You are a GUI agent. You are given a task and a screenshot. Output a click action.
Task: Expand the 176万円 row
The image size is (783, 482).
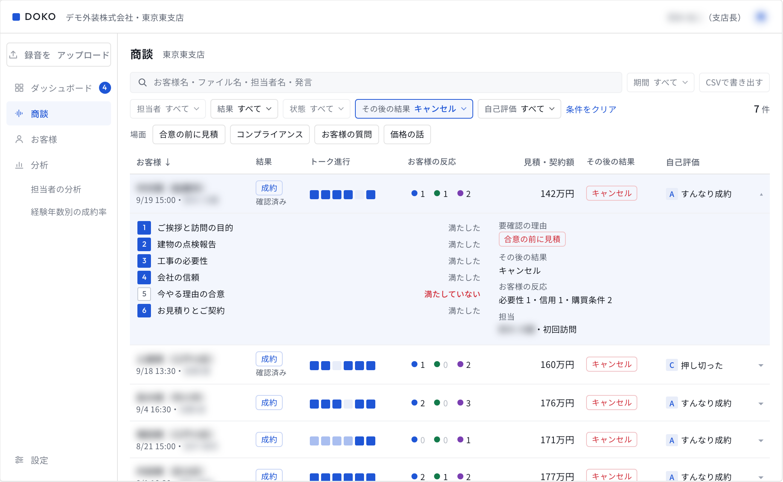(761, 404)
